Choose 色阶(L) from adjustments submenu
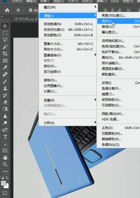 coord(118,21)
